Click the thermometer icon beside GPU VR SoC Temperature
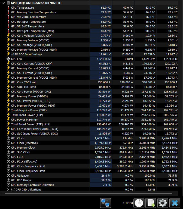The width and height of the screenshot is (183, 209). [x=8, y=26]
